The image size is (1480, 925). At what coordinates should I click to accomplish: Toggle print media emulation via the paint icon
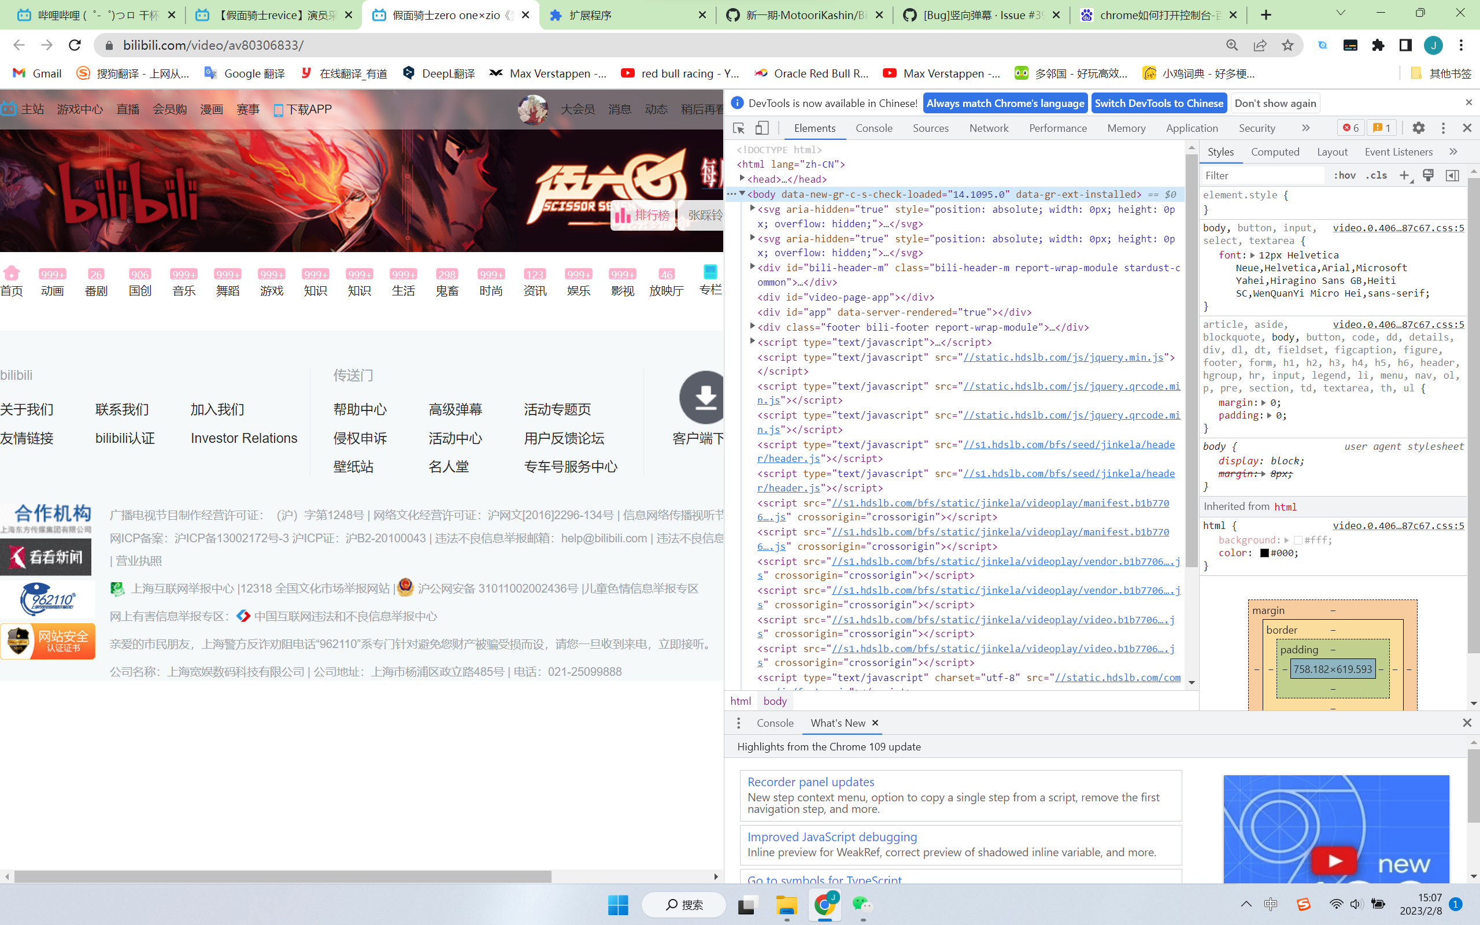[x=1429, y=176]
